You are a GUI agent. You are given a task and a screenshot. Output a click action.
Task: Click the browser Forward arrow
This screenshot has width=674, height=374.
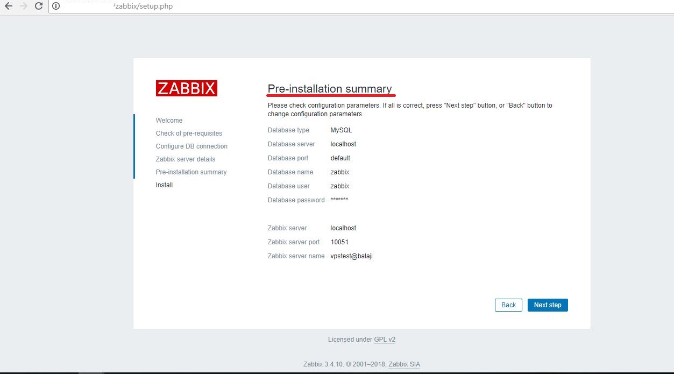23,6
